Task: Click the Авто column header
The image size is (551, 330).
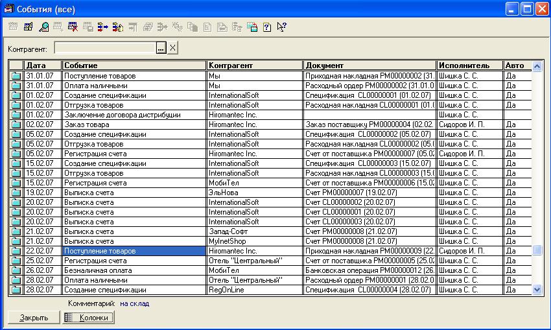Action: (517, 65)
